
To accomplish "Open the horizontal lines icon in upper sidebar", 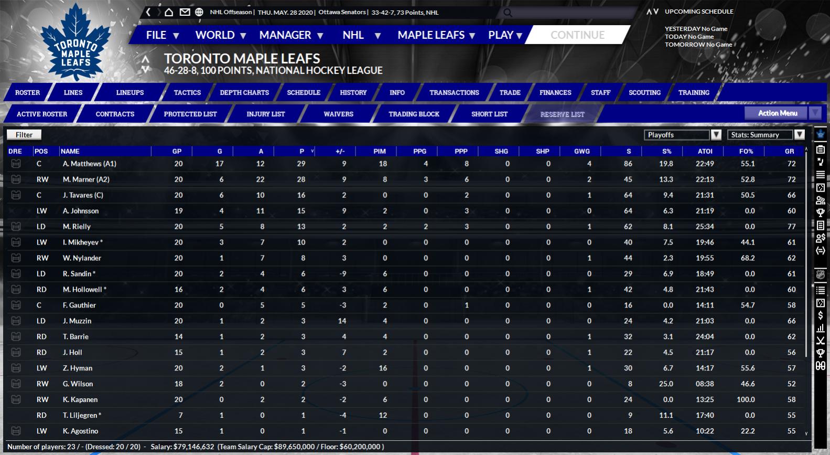I will tap(821, 175).
